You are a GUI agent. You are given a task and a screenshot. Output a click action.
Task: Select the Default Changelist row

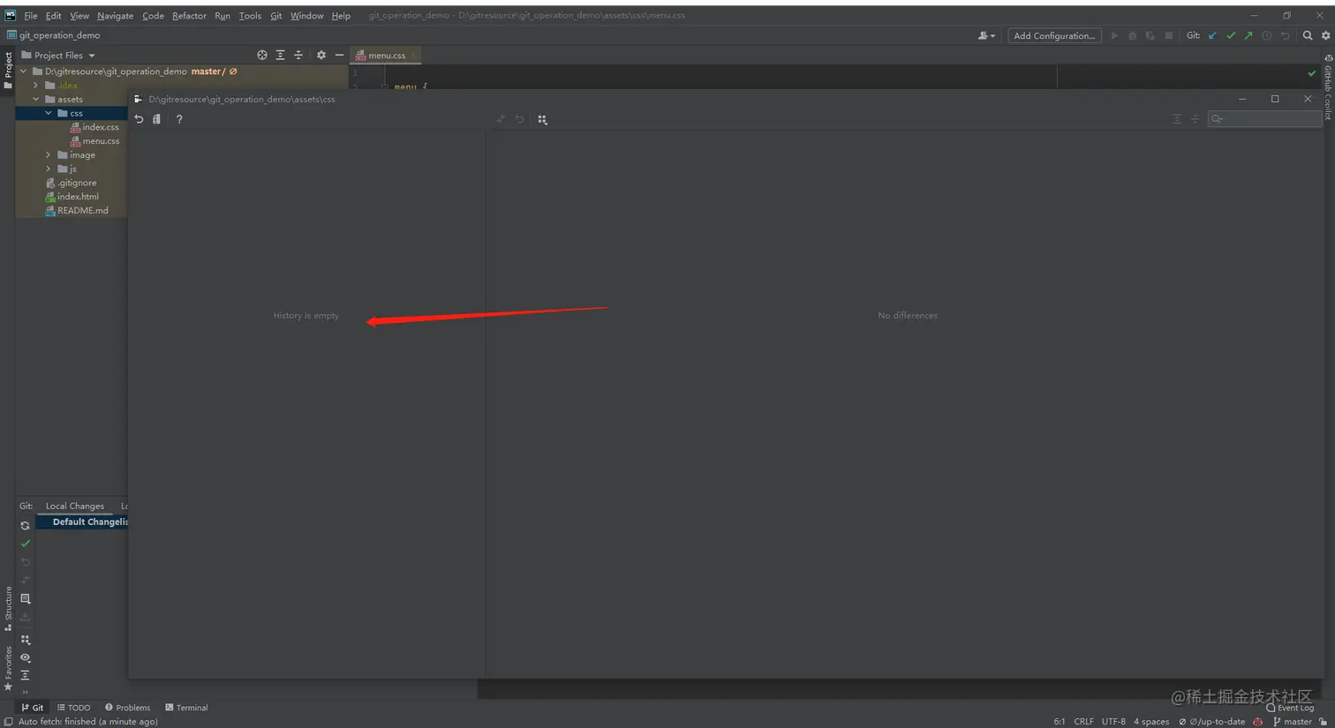(82, 522)
